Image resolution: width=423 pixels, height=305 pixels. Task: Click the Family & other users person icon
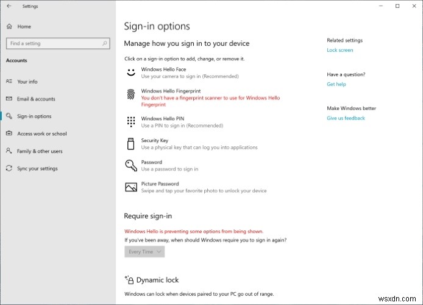pyautogui.click(x=9, y=151)
